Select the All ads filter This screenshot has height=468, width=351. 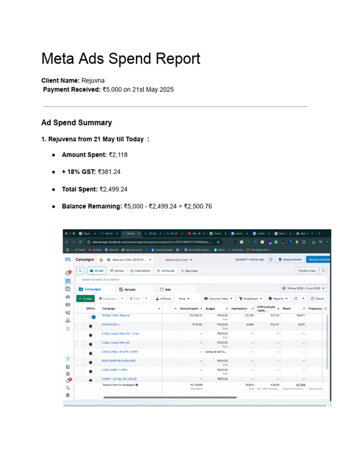click(x=97, y=271)
